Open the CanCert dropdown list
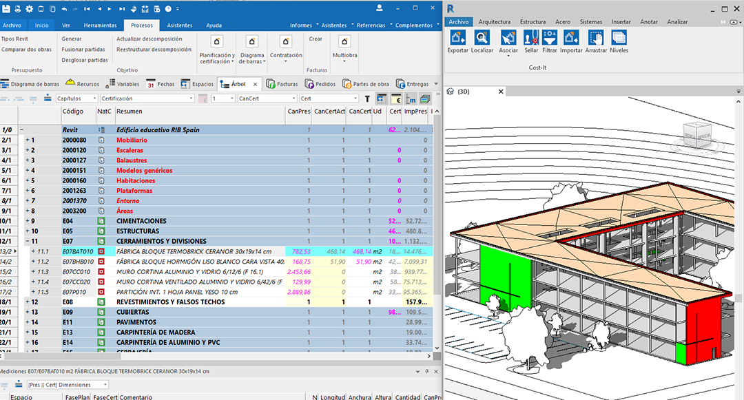 [294, 98]
